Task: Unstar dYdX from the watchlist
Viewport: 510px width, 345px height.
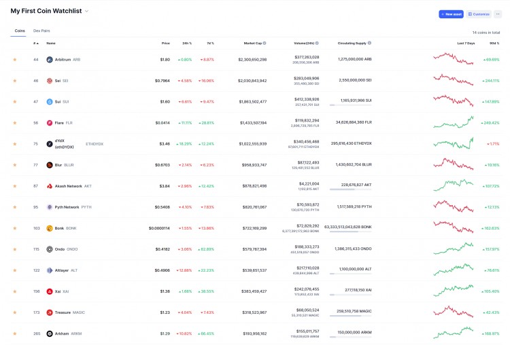Action: click(15, 144)
